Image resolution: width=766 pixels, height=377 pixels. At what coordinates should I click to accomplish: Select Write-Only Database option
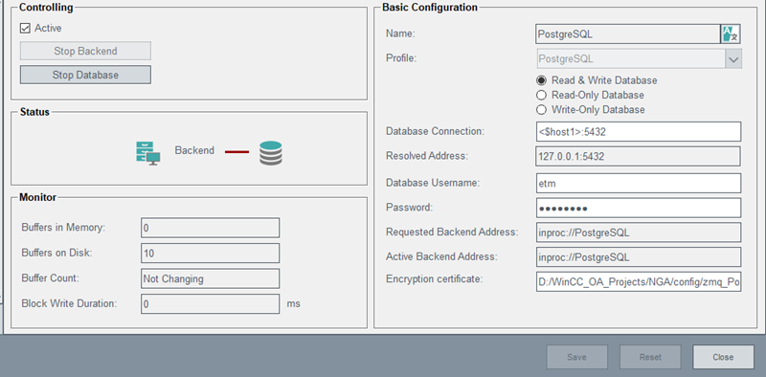point(541,109)
